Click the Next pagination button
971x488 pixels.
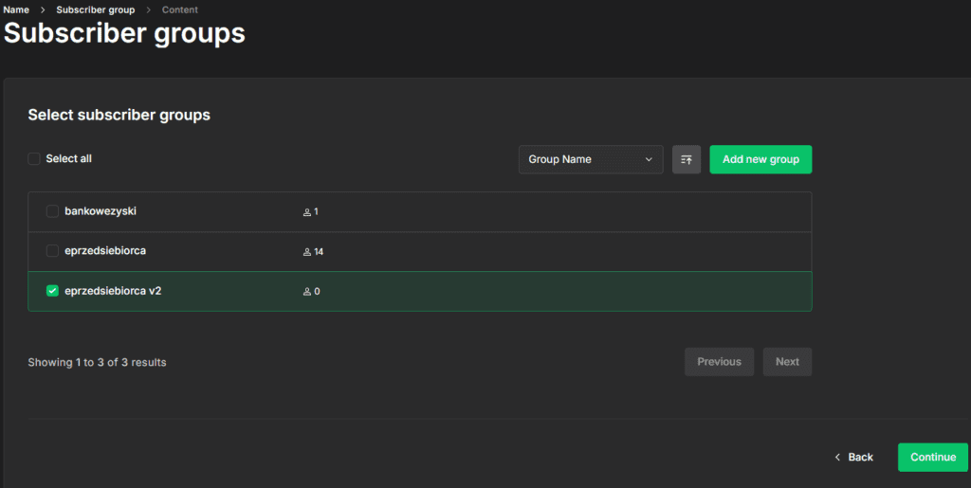[787, 362]
